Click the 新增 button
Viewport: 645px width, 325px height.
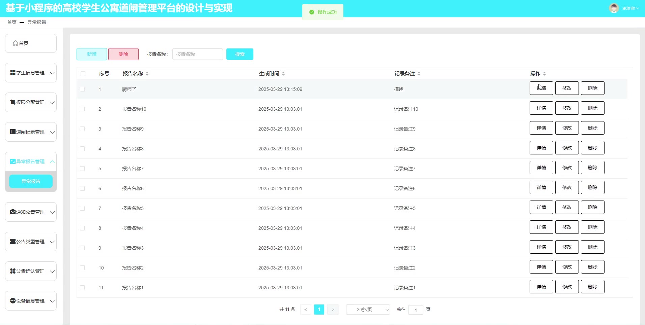tap(92, 54)
